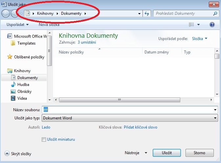Sort by Typ column header

point(187,52)
